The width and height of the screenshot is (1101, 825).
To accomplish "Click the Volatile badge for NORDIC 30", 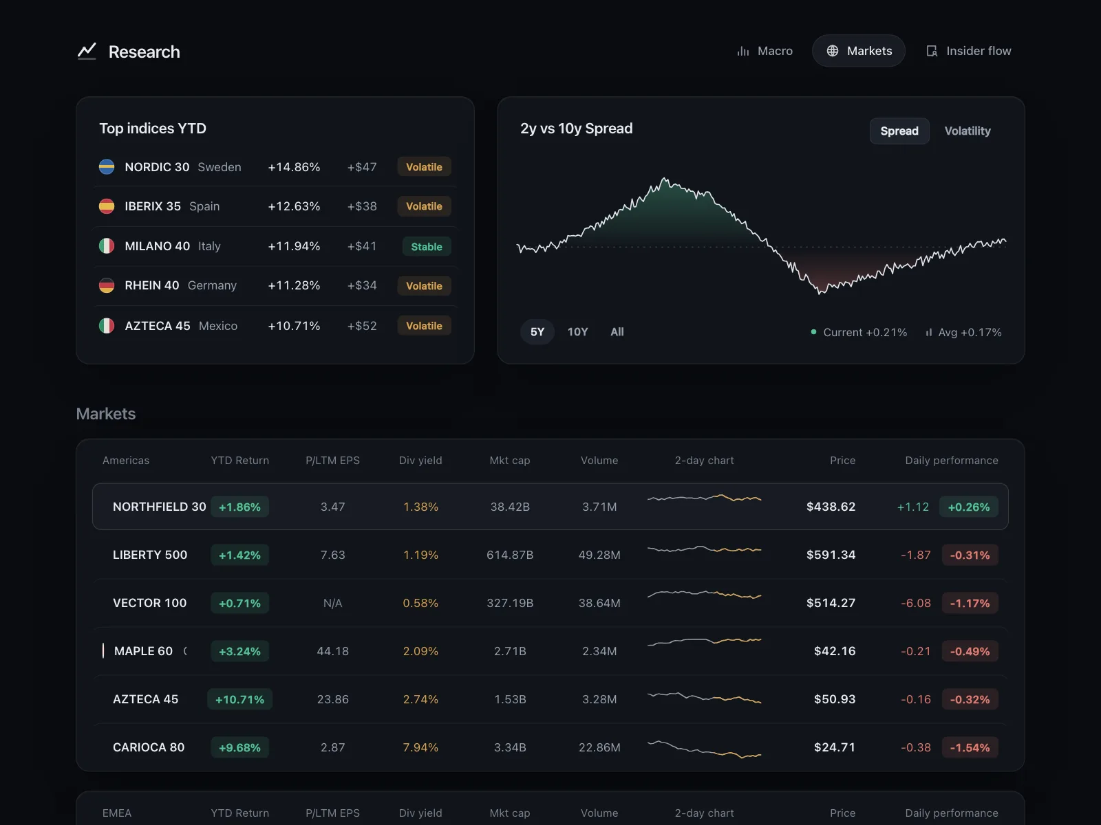I will (x=424, y=167).
